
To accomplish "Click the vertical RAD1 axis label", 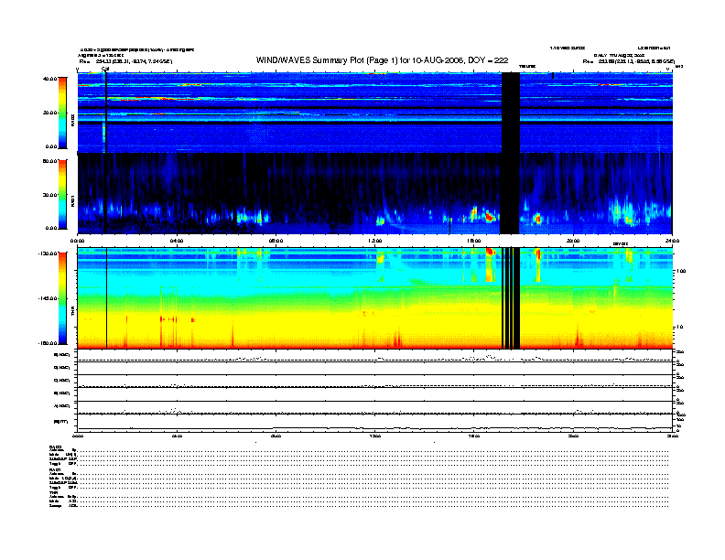I will [x=72, y=200].
